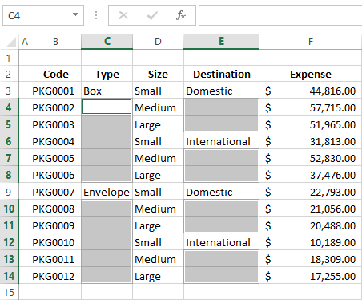Viewport: 362px width, 300px height.
Task: Click the Envelope cell in Type column
Action: click(107, 192)
